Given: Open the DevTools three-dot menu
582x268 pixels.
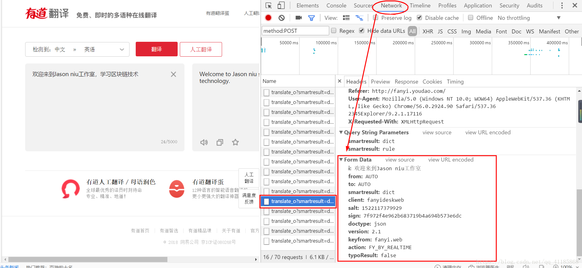Looking at the screenshot, I should (562, 6).
